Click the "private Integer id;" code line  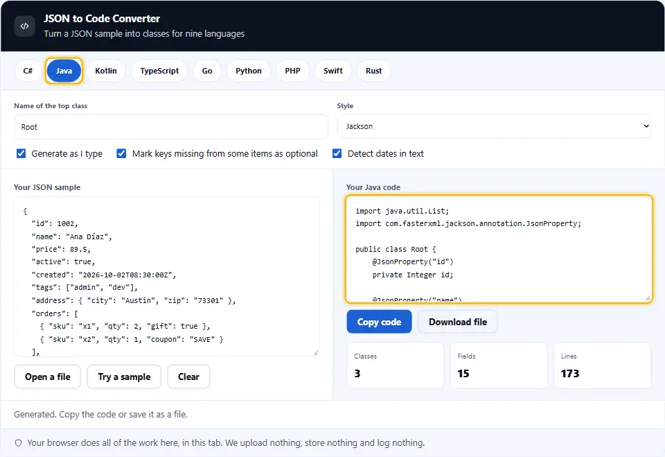[x=413, y=275]
